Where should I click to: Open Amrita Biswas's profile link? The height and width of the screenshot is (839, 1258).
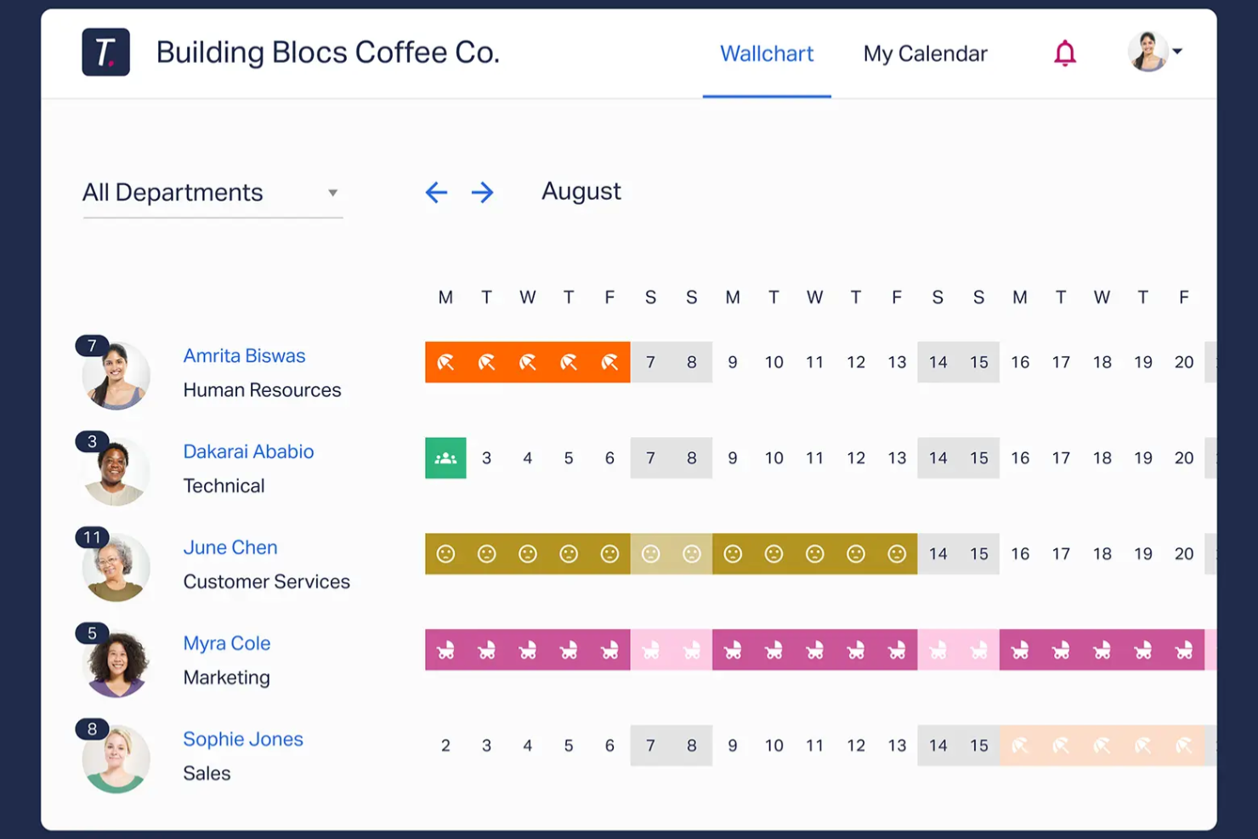[x=244, y=355]
